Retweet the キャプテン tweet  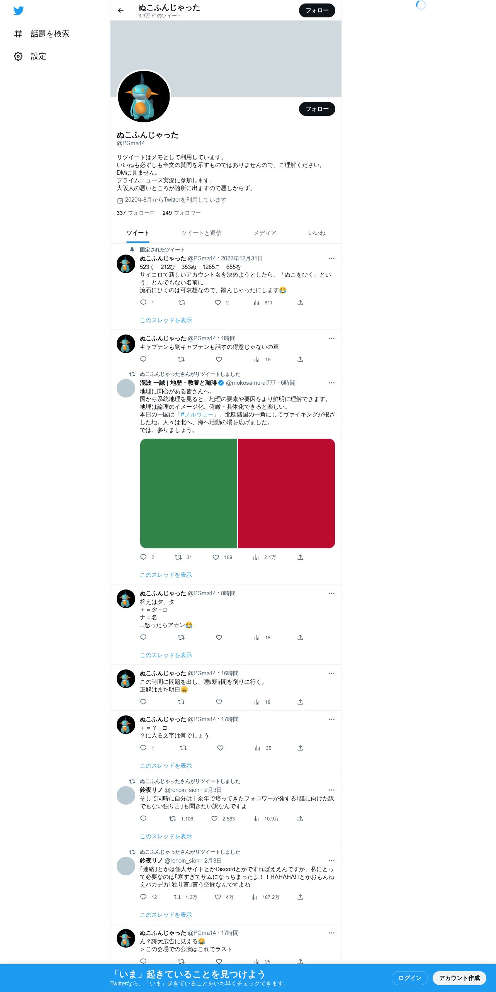[x=181, y=359]
